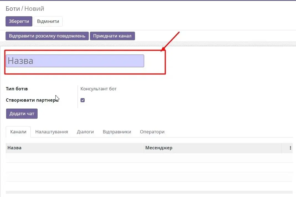
Task: Click the Месенджер column header
Action: click(159, 148)
